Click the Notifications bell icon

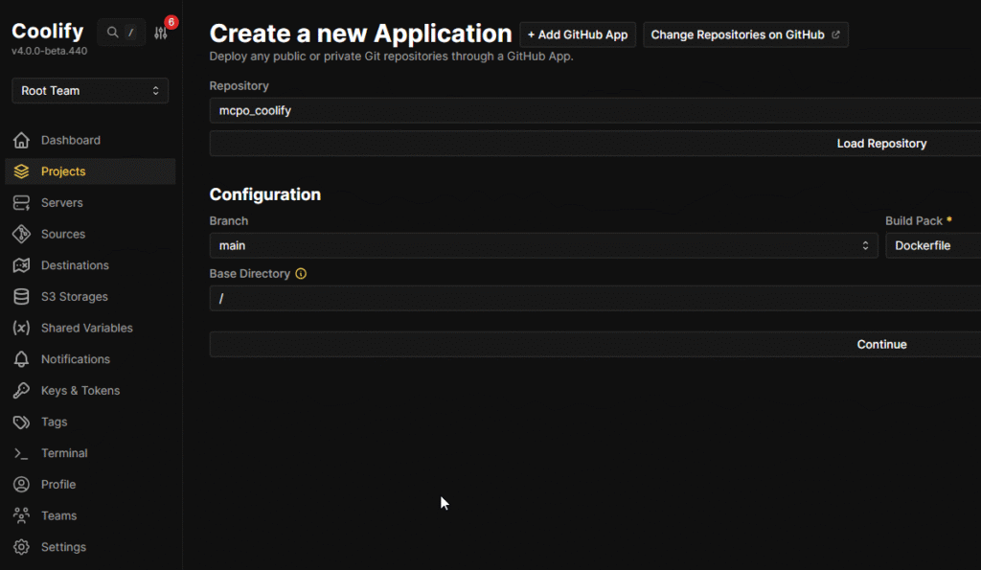21,359
